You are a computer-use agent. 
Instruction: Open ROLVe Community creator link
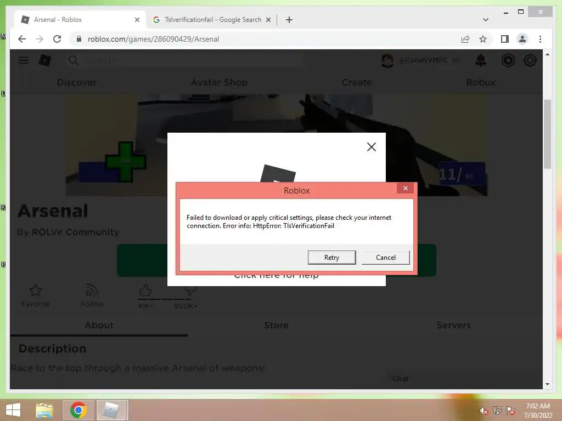click(75, 232)
